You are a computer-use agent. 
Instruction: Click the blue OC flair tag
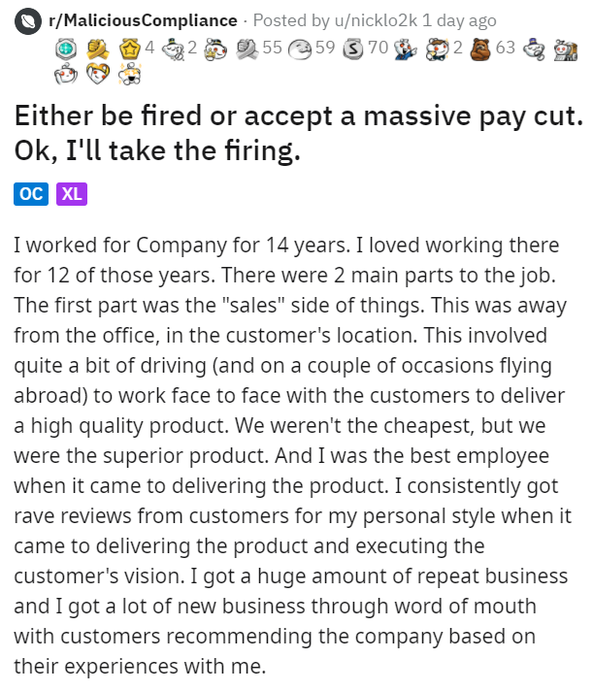click(30, 193)
